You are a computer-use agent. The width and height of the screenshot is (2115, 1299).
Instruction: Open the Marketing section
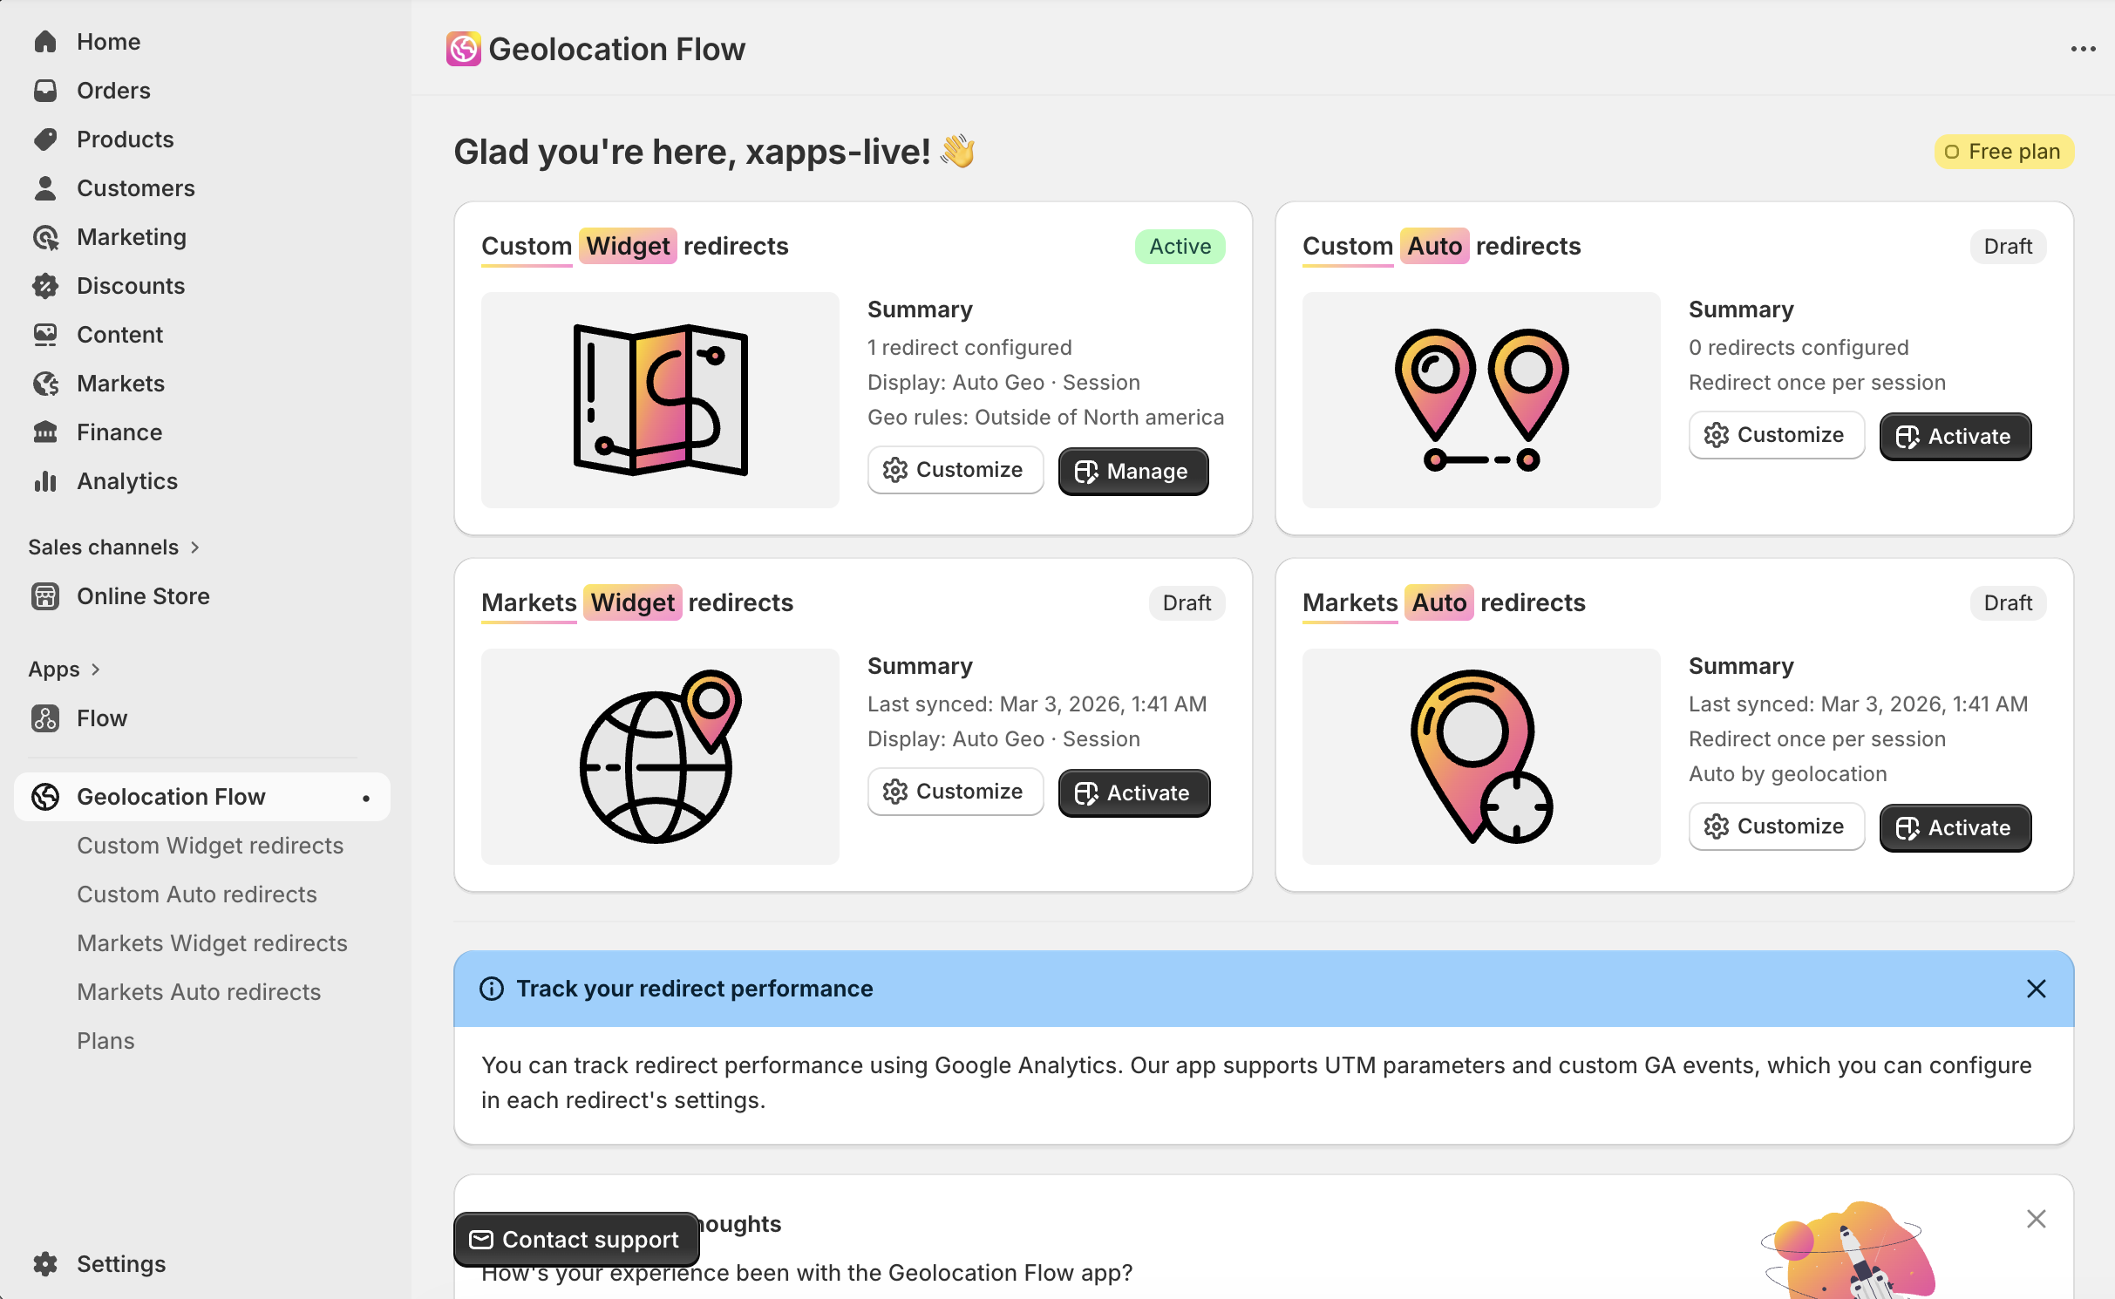132,236
